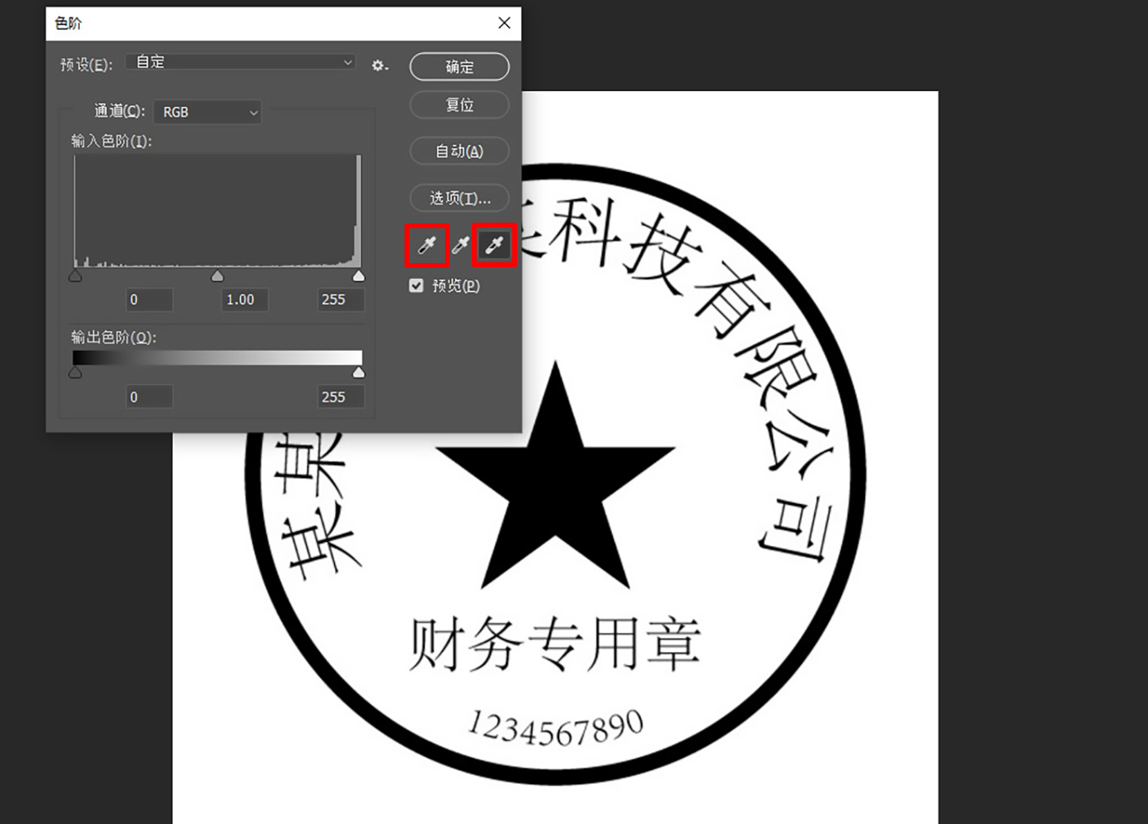
Task: Click the 色阶 dialog title bar
Action: pos(238,23)
